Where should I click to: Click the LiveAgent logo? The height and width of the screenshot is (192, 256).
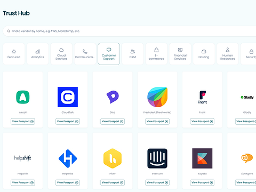(247, 158)
